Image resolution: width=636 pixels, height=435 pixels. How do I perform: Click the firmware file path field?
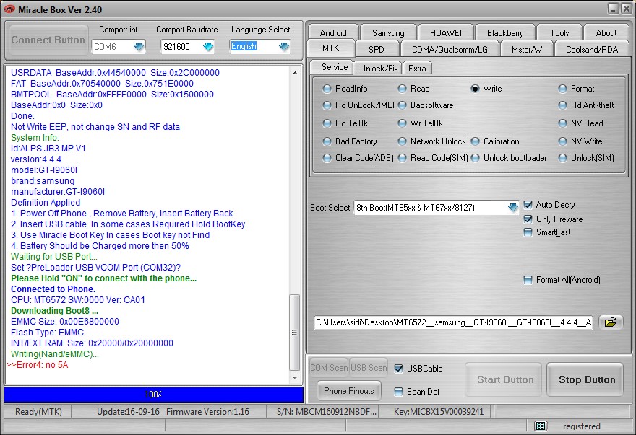click(x=453, y=322)
